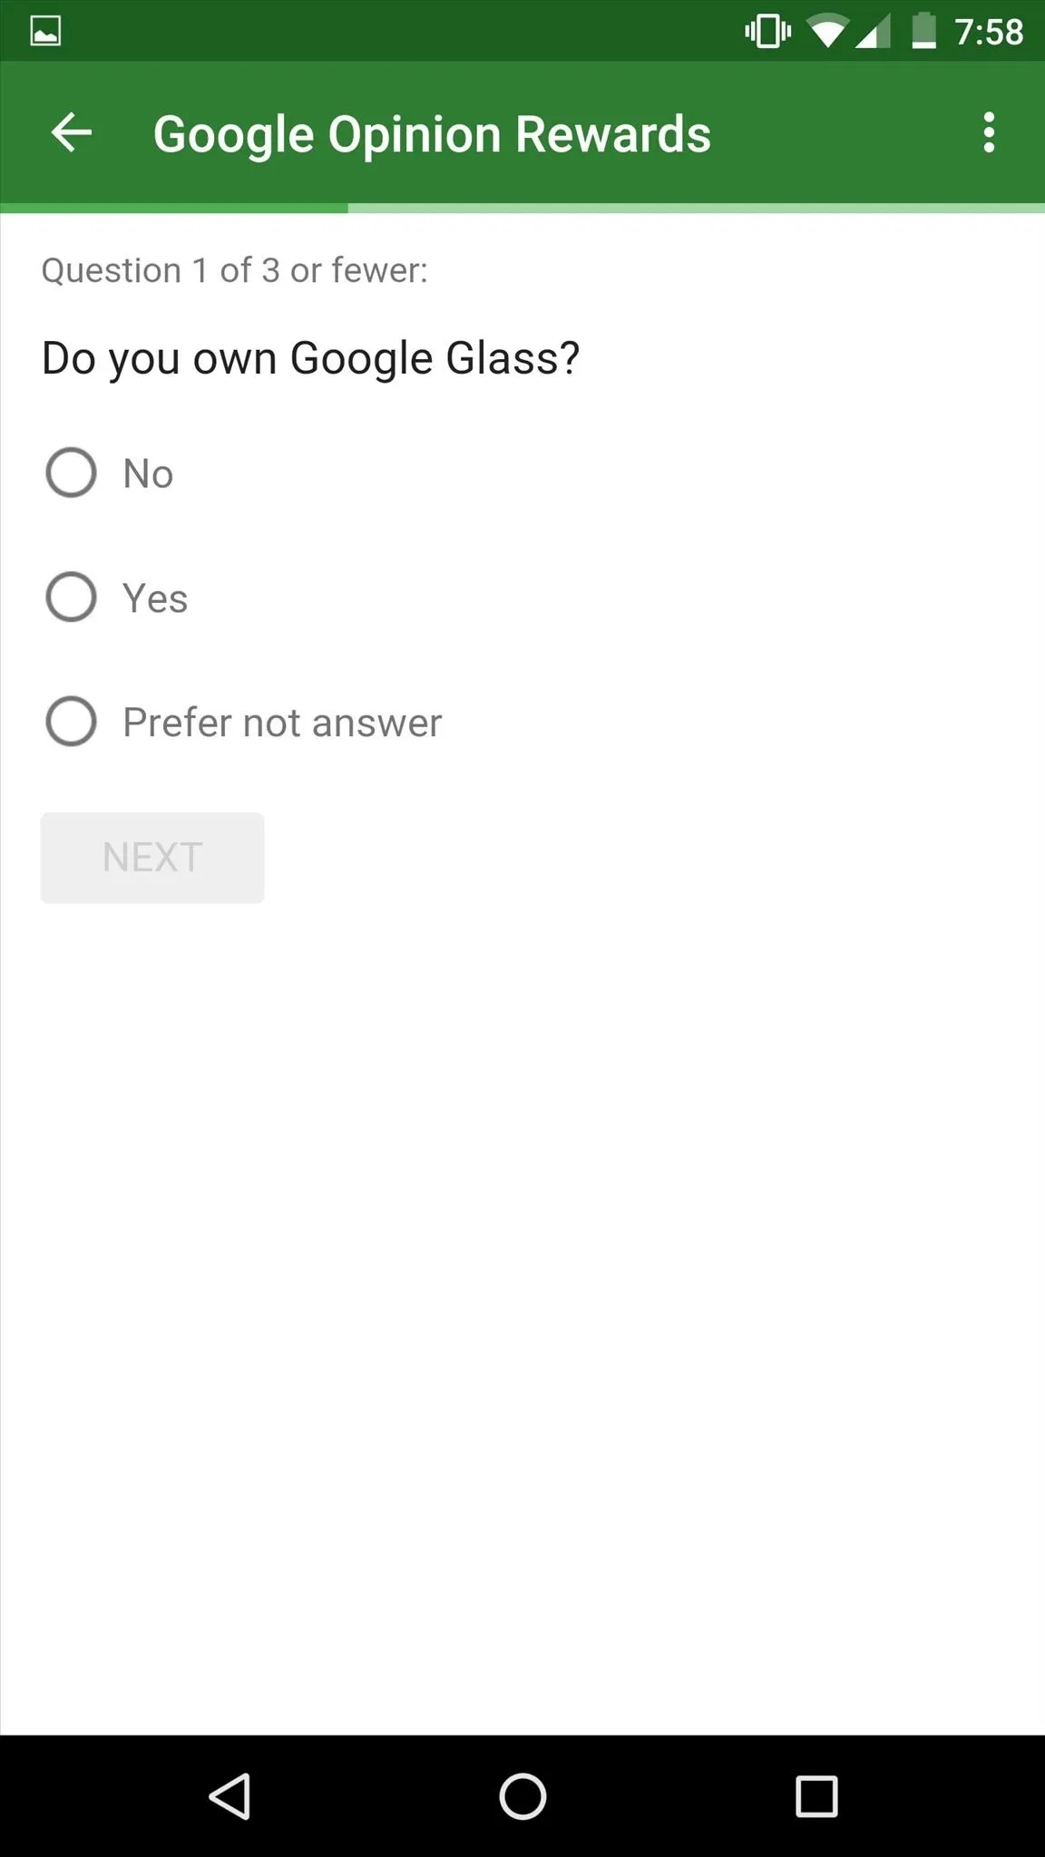Viewport: 1045px width, 1857px height.
Task: Tap the NEXT button
Action: click(x=152, y=858)
